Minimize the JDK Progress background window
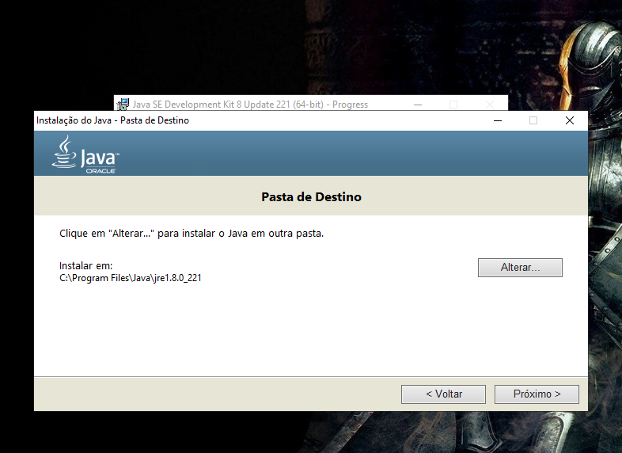622x453 pixels. tap(417, 104)
